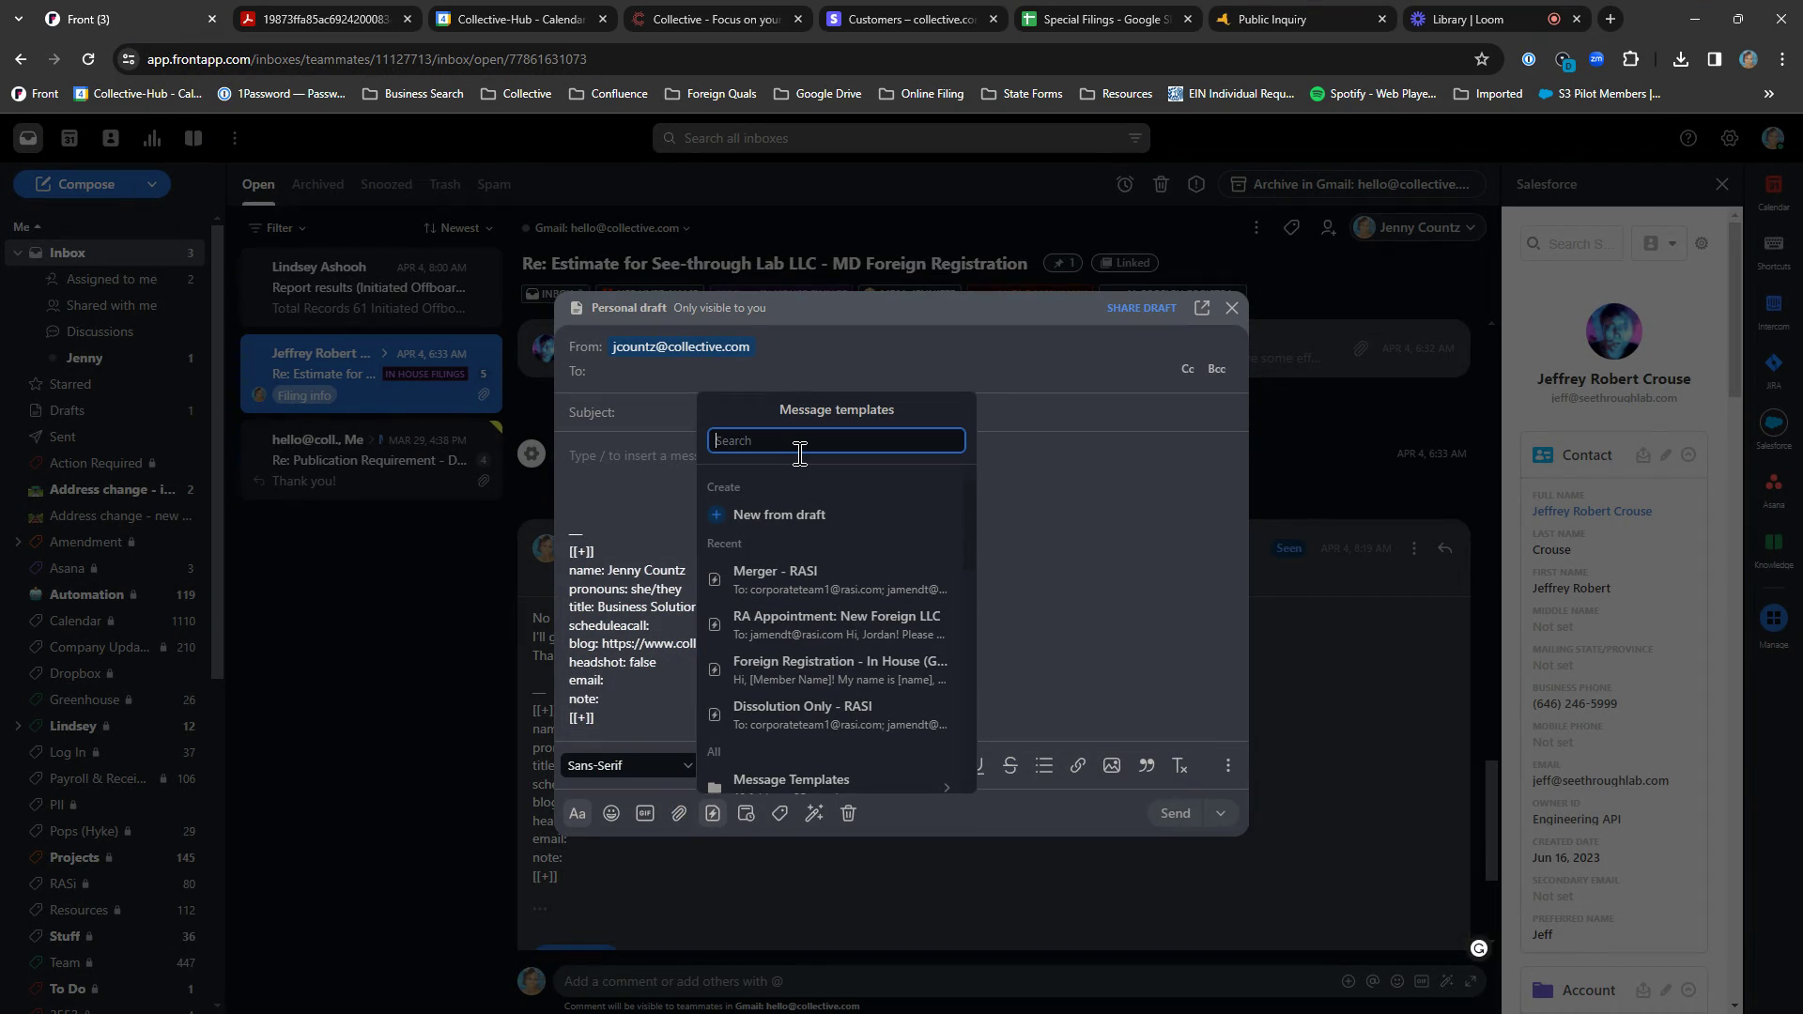
Task: Toggle the message templates button in composer
Action: coord(713,814)
